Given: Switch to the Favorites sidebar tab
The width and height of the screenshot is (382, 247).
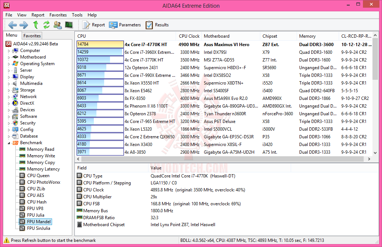Looking at the screenshot, I should [32, 36].
